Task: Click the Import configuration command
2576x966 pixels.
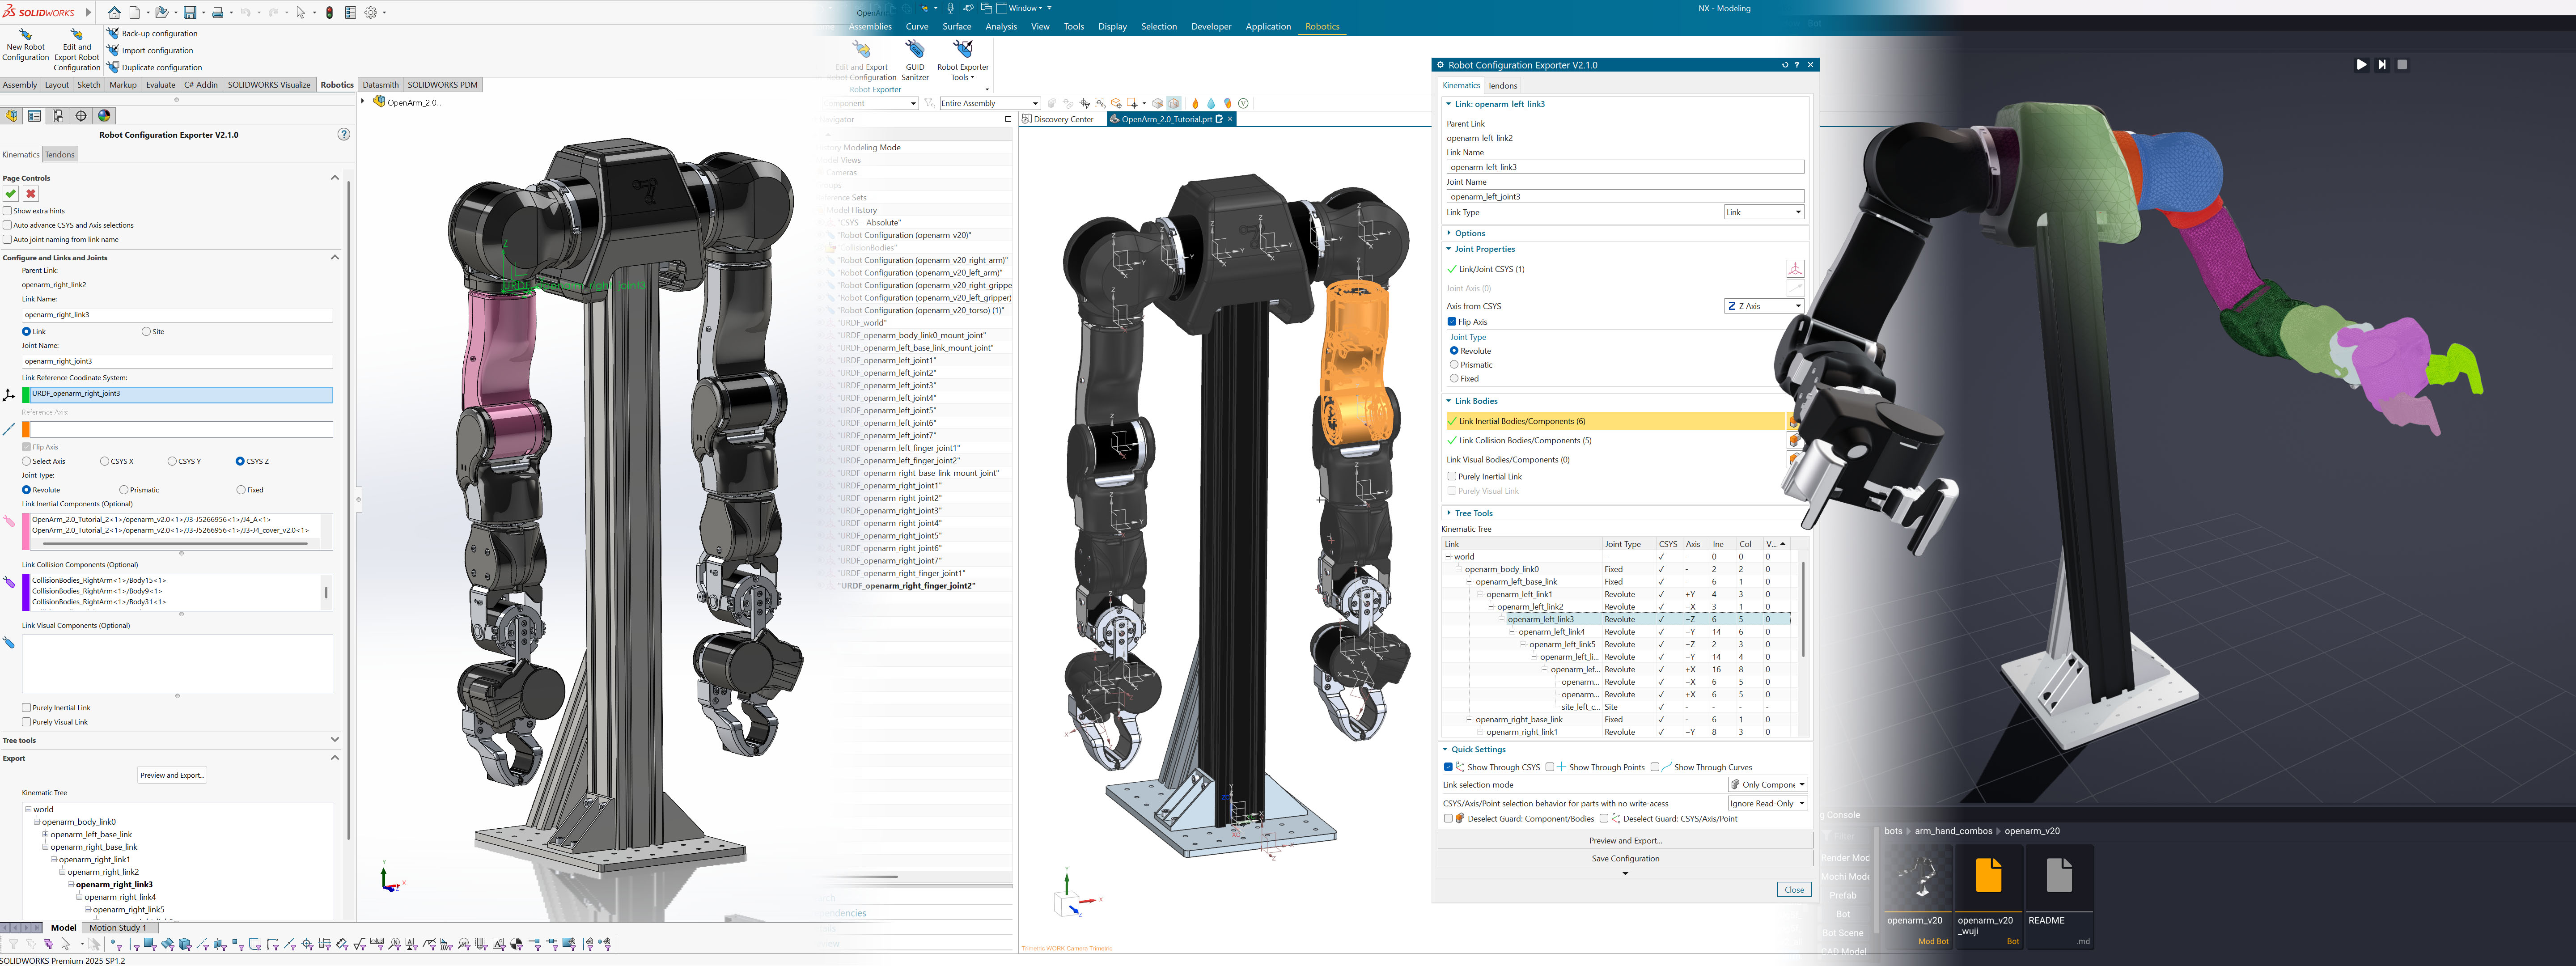Action: tap(150, 50)
